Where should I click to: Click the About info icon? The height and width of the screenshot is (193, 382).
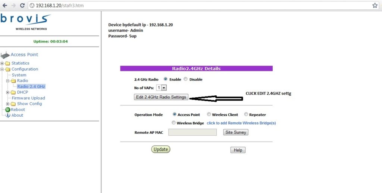(7, 115)
